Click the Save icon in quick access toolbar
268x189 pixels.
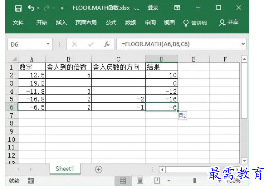click(18, 8)
